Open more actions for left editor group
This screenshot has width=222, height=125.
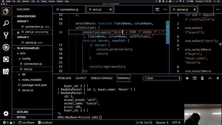click(x=165, y=9)
